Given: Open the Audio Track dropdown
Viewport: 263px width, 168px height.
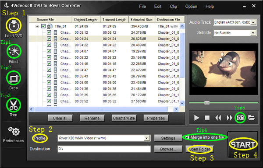Looking at the screenshot, I should [253, 22].
